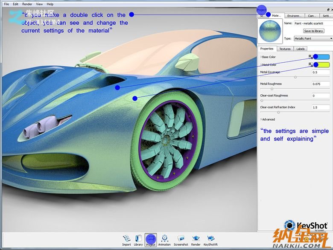The height and width of the screenshot is (250, 333).
Task: Click the Metal Coverage slider handle
Action: 295,77
